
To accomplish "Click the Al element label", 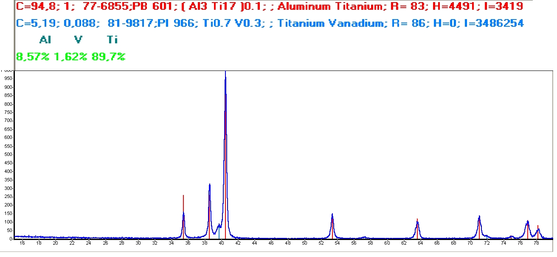I will tap(45, 40).
